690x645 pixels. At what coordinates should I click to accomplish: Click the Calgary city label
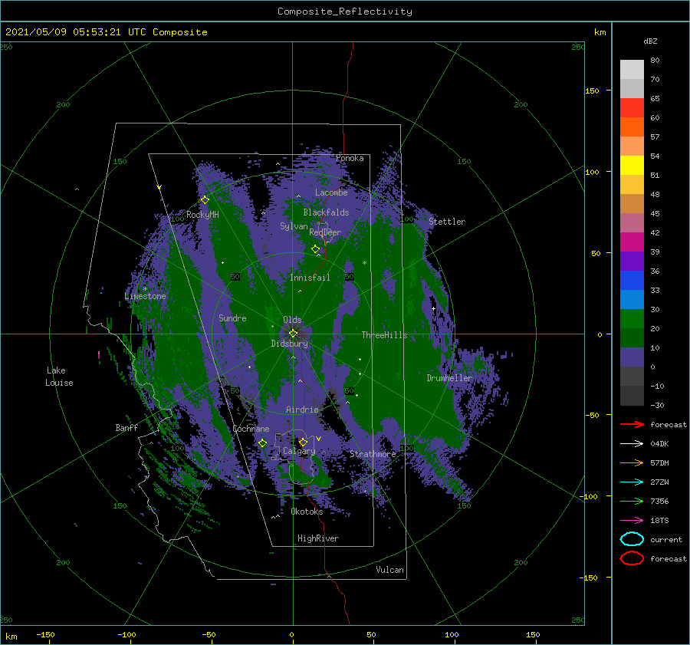click(299, 451)
